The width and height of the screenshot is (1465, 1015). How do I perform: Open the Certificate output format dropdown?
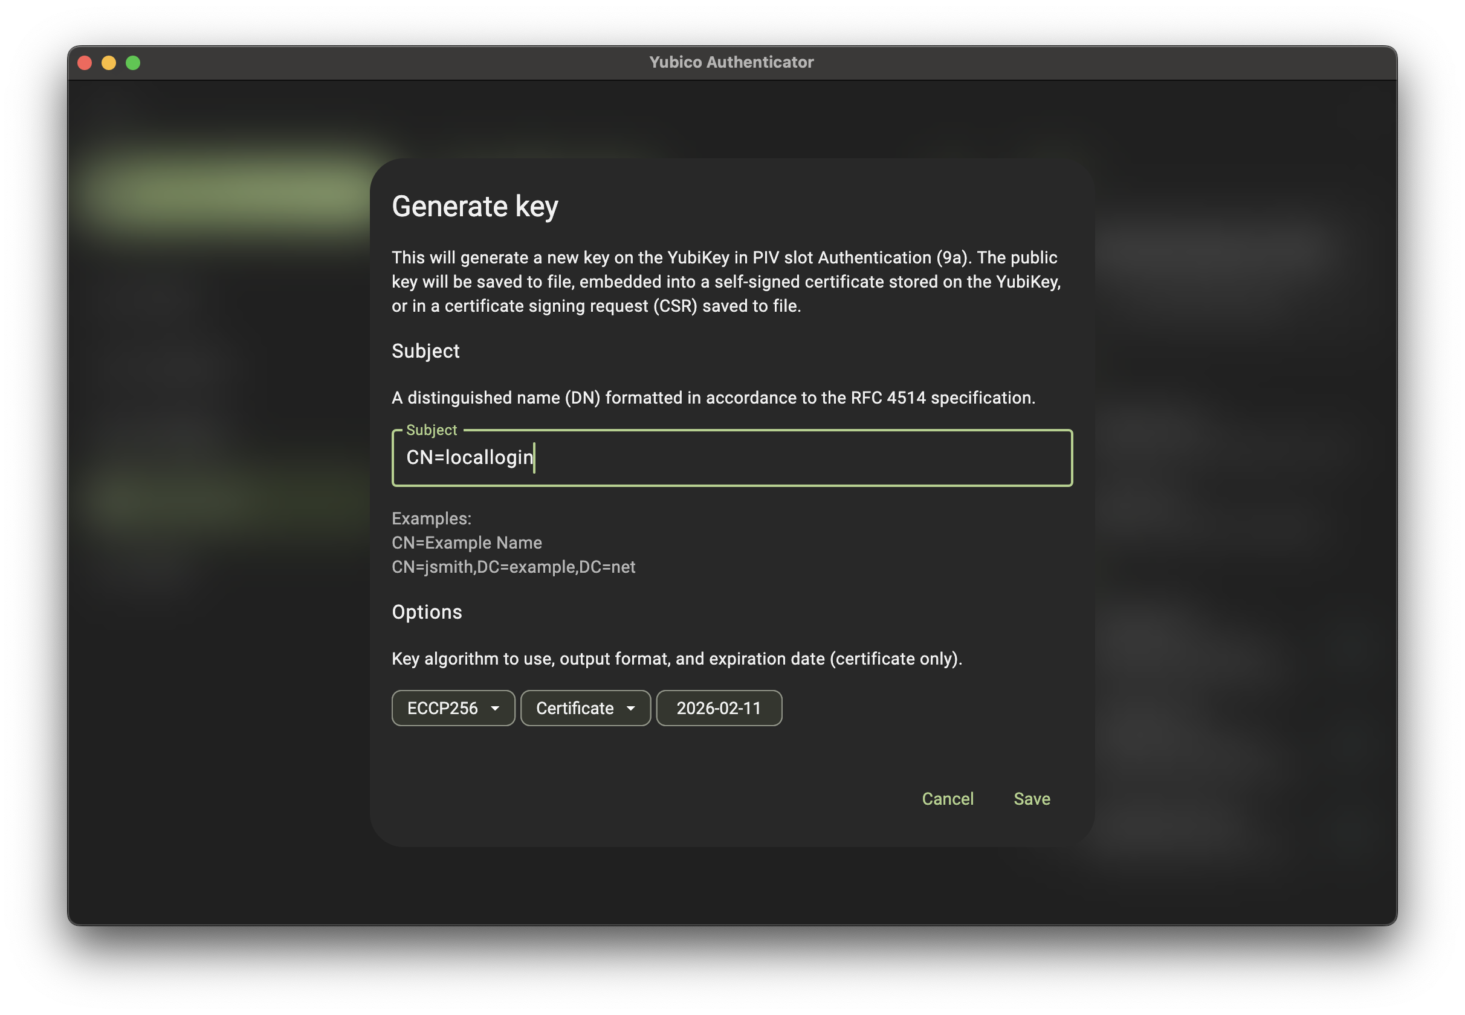(x=585, y=708)
